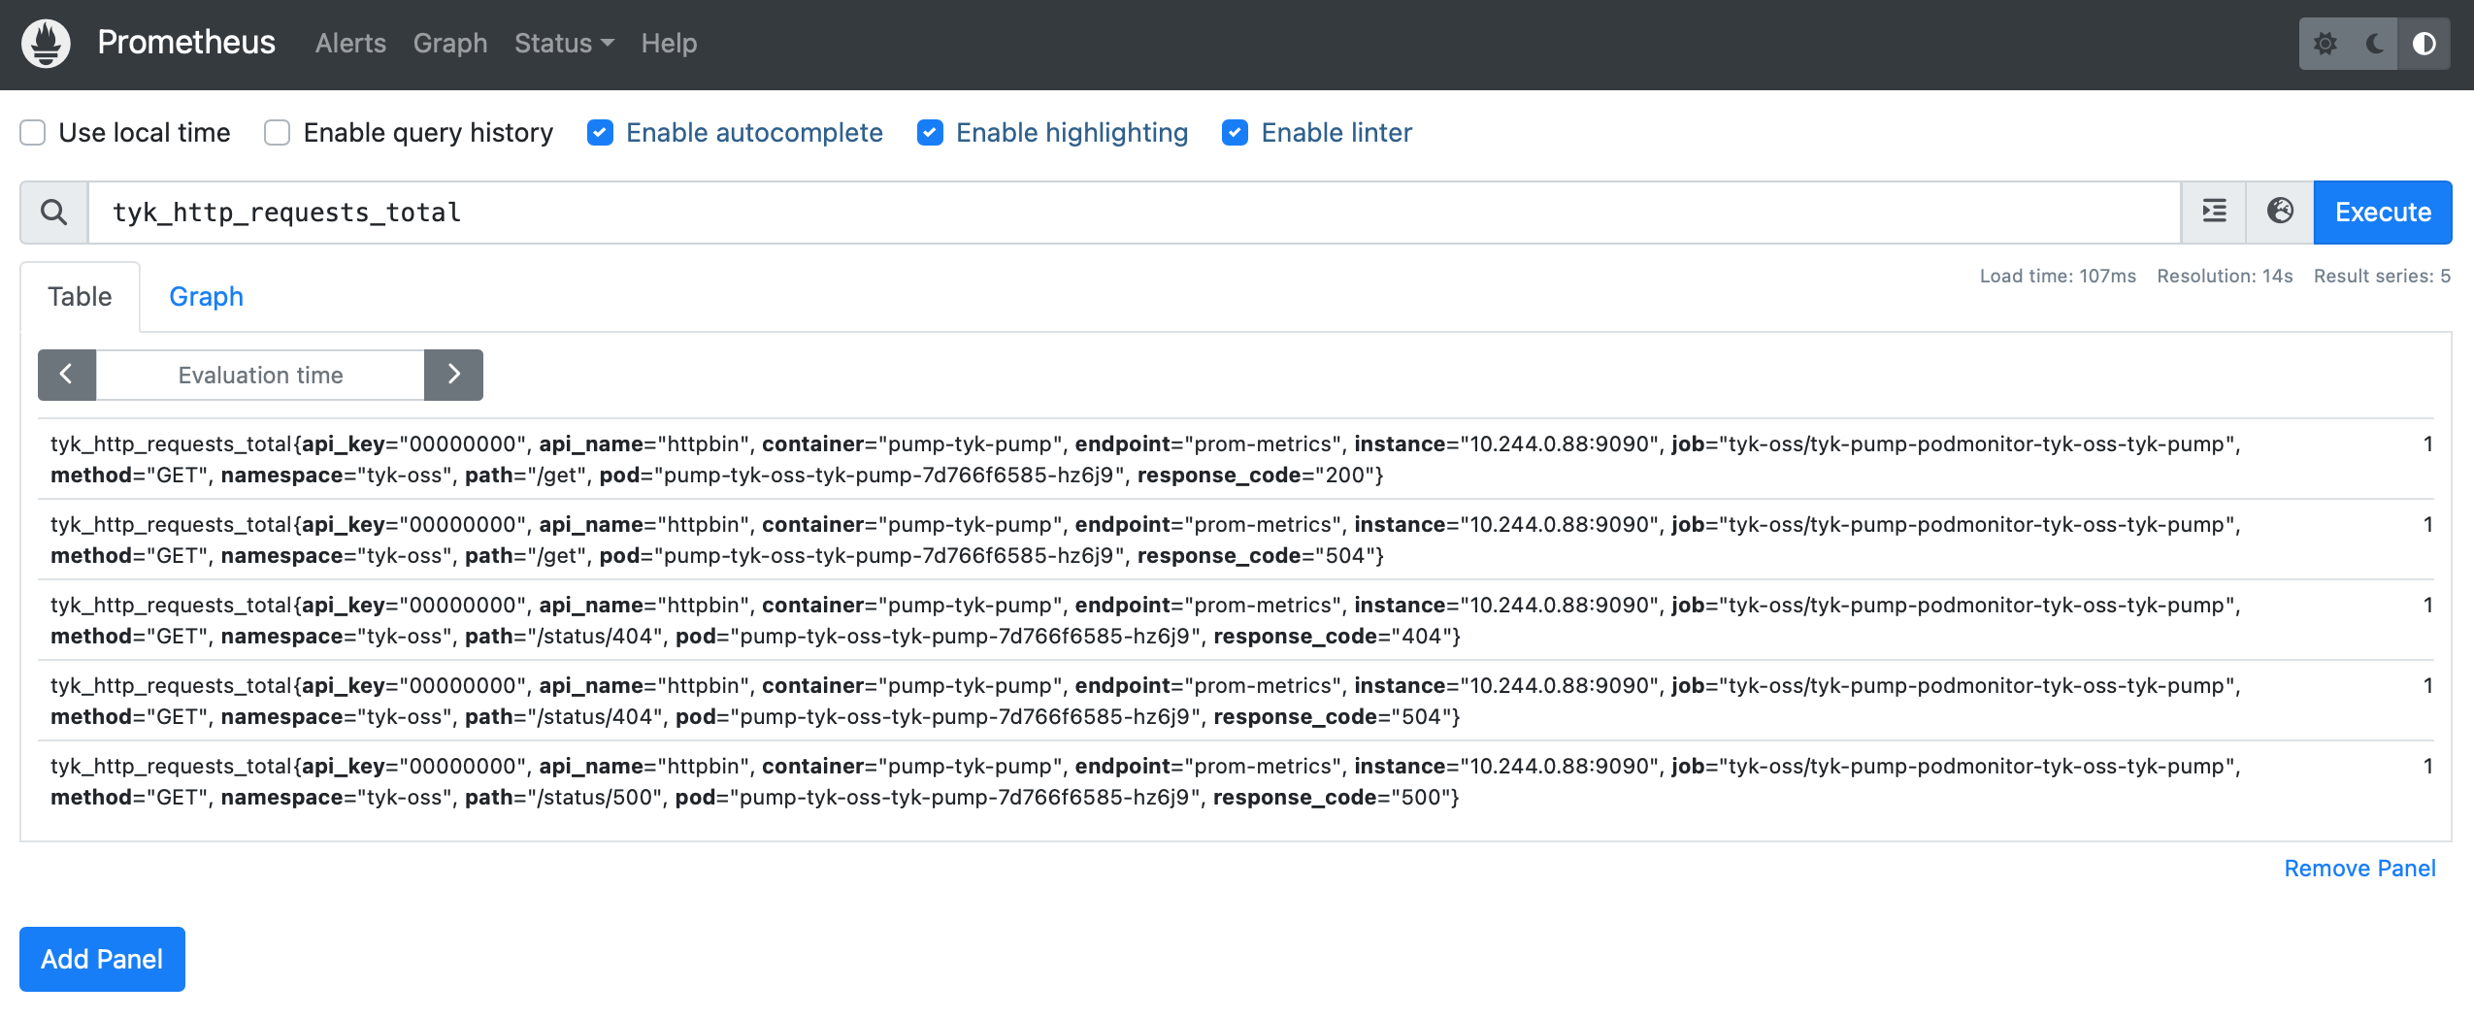Click the Resolution: 14s text

click(x=2225, y=277)
